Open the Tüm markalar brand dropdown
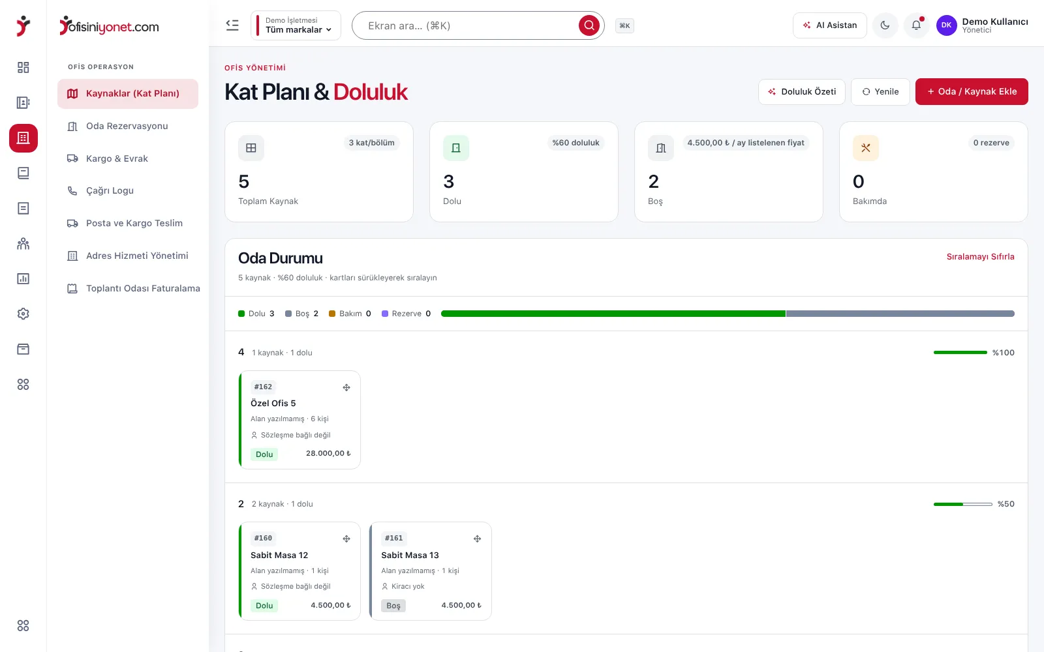The image size is (1044, 652). [x=296, y=25]
